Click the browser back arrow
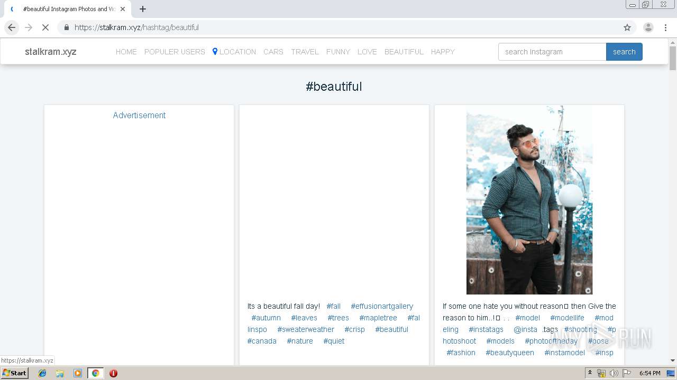 (x=12, y=27)
